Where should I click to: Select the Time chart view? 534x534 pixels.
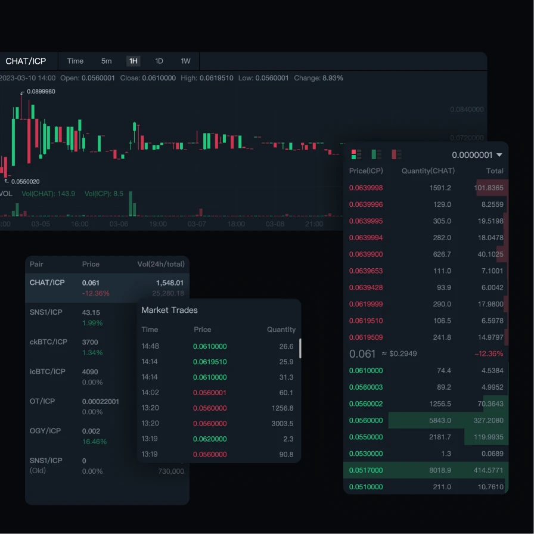click(75, 61)
